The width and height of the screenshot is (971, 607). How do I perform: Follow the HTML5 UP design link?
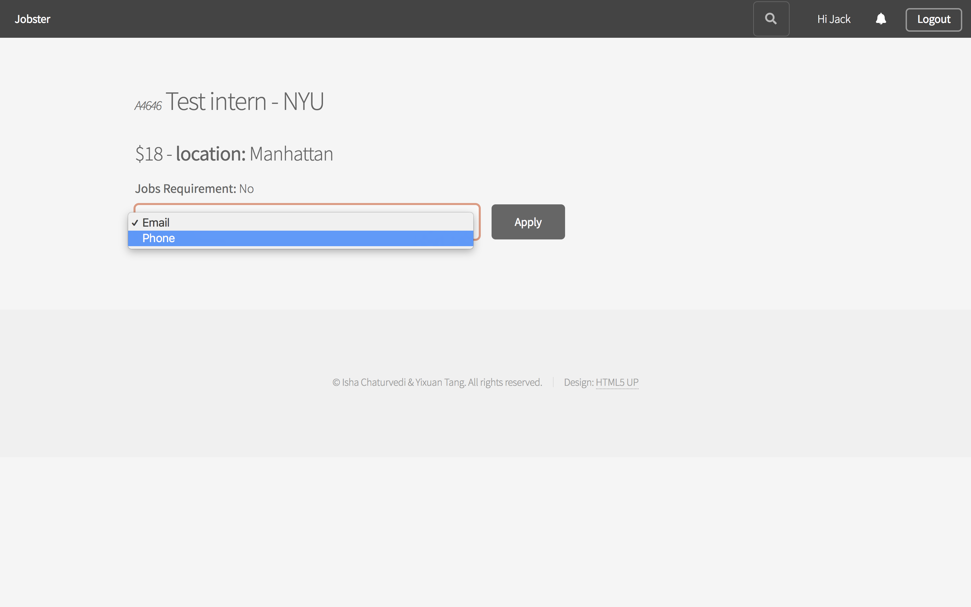click(617, 382)
